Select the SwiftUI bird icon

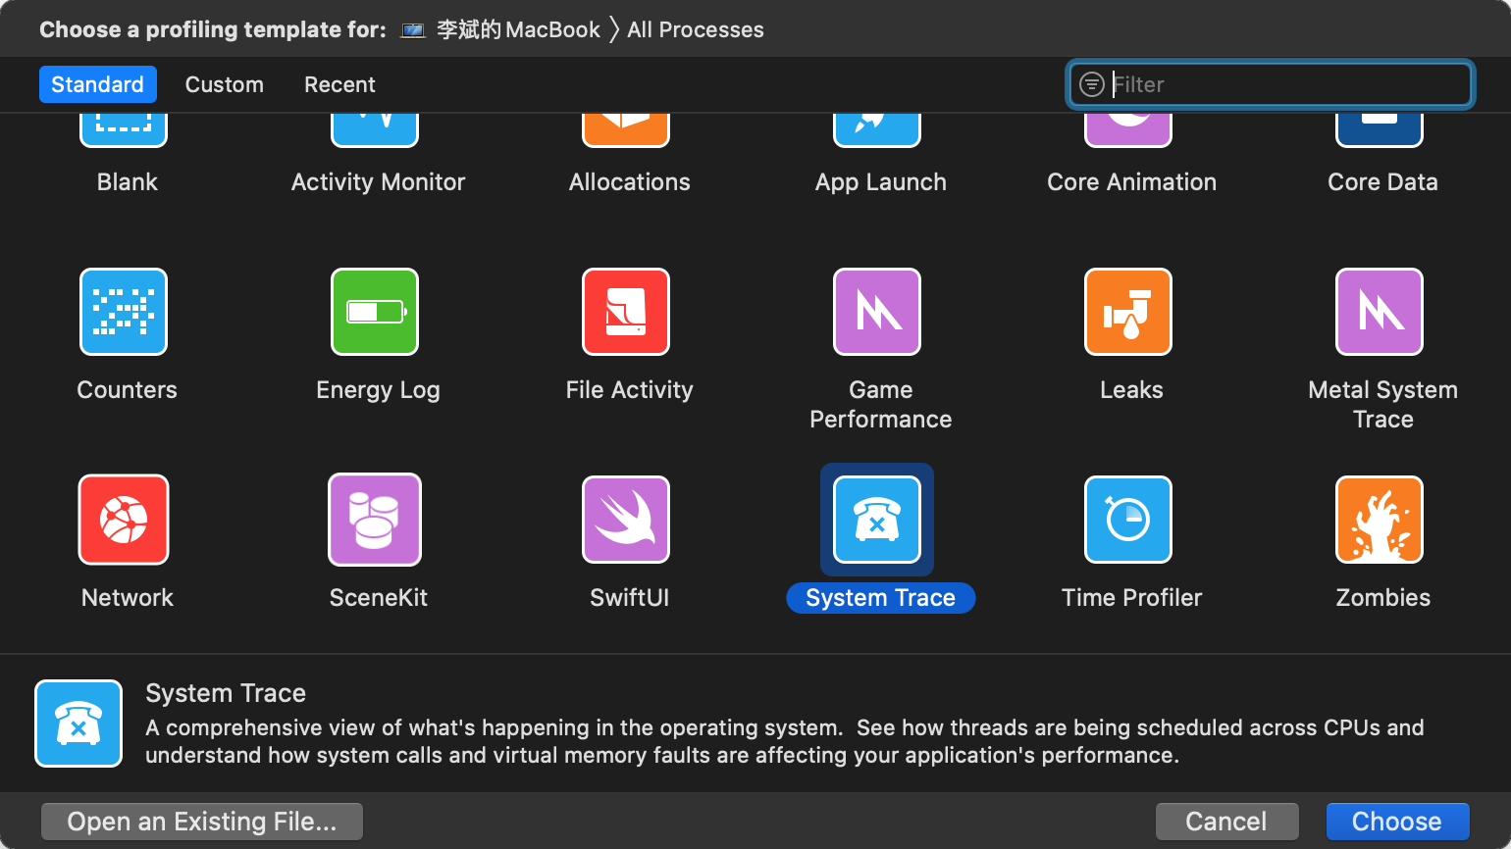(x=626, y=520)
